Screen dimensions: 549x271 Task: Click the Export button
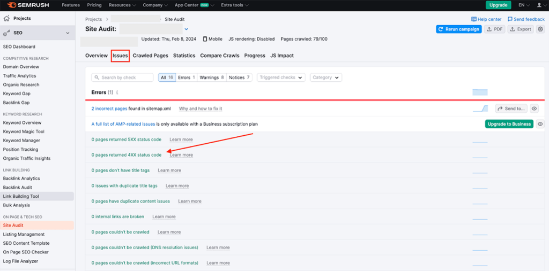(521, 29)
